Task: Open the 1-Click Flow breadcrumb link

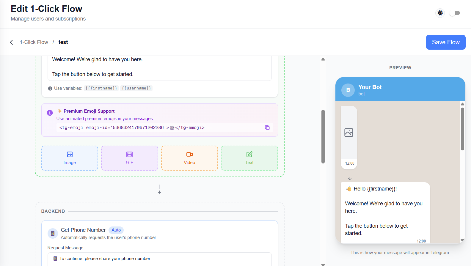Action: point(34,42)
